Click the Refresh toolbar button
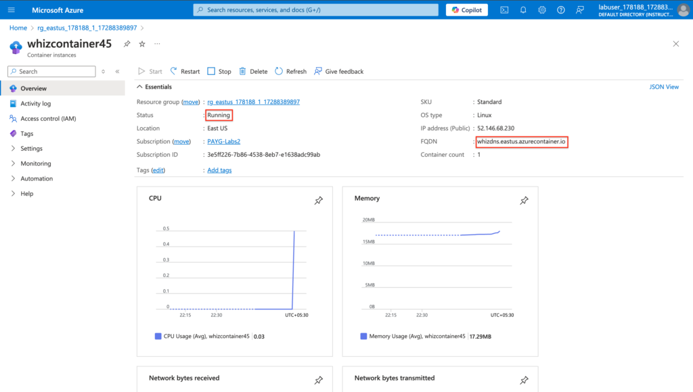The height and width of the screenshot is (392, 693). coord(290,72)
